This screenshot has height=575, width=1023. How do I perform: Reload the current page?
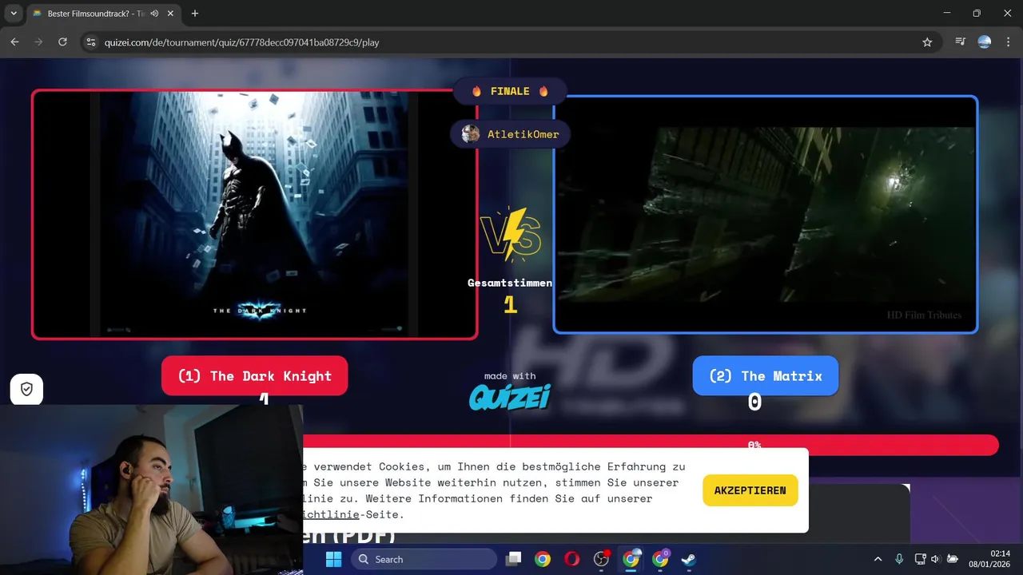click(x=62, y=42)
